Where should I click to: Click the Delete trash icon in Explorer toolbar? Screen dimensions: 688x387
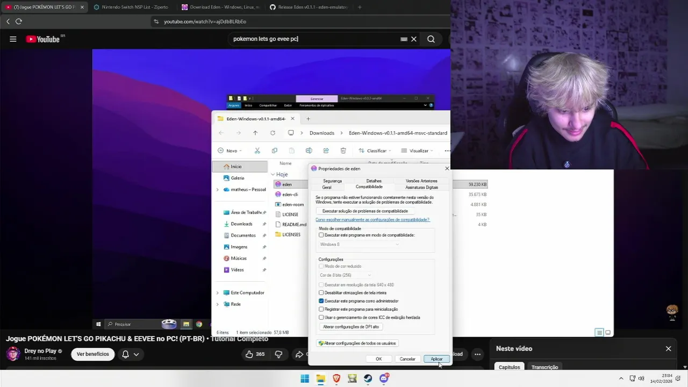pyautogui.click(x=343, y=150)
